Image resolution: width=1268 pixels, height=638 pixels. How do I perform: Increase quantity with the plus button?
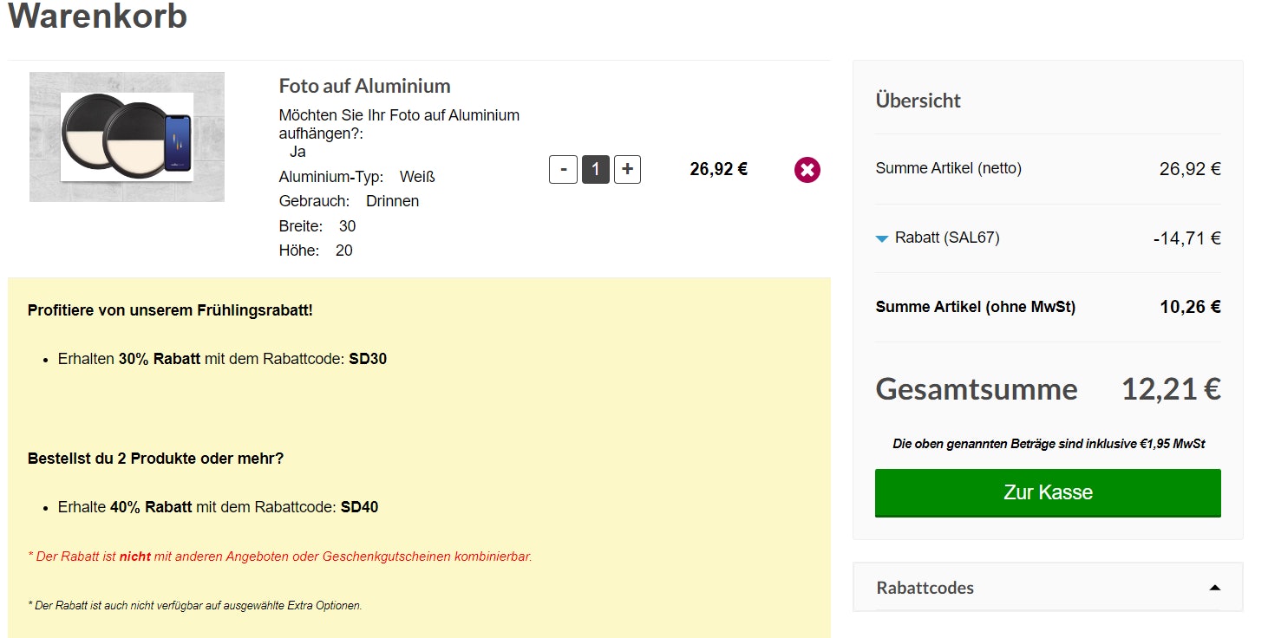pyautogui.click(x=627, y=169)
